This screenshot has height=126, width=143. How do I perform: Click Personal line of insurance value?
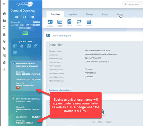[88, 69]
